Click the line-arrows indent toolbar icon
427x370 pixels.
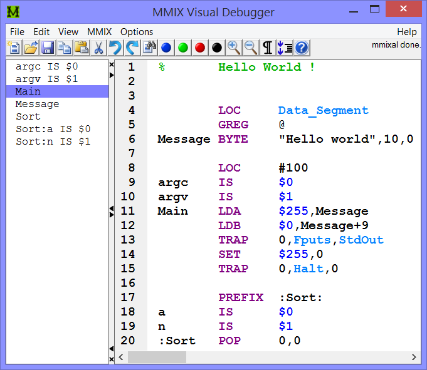tap(285, 48)
